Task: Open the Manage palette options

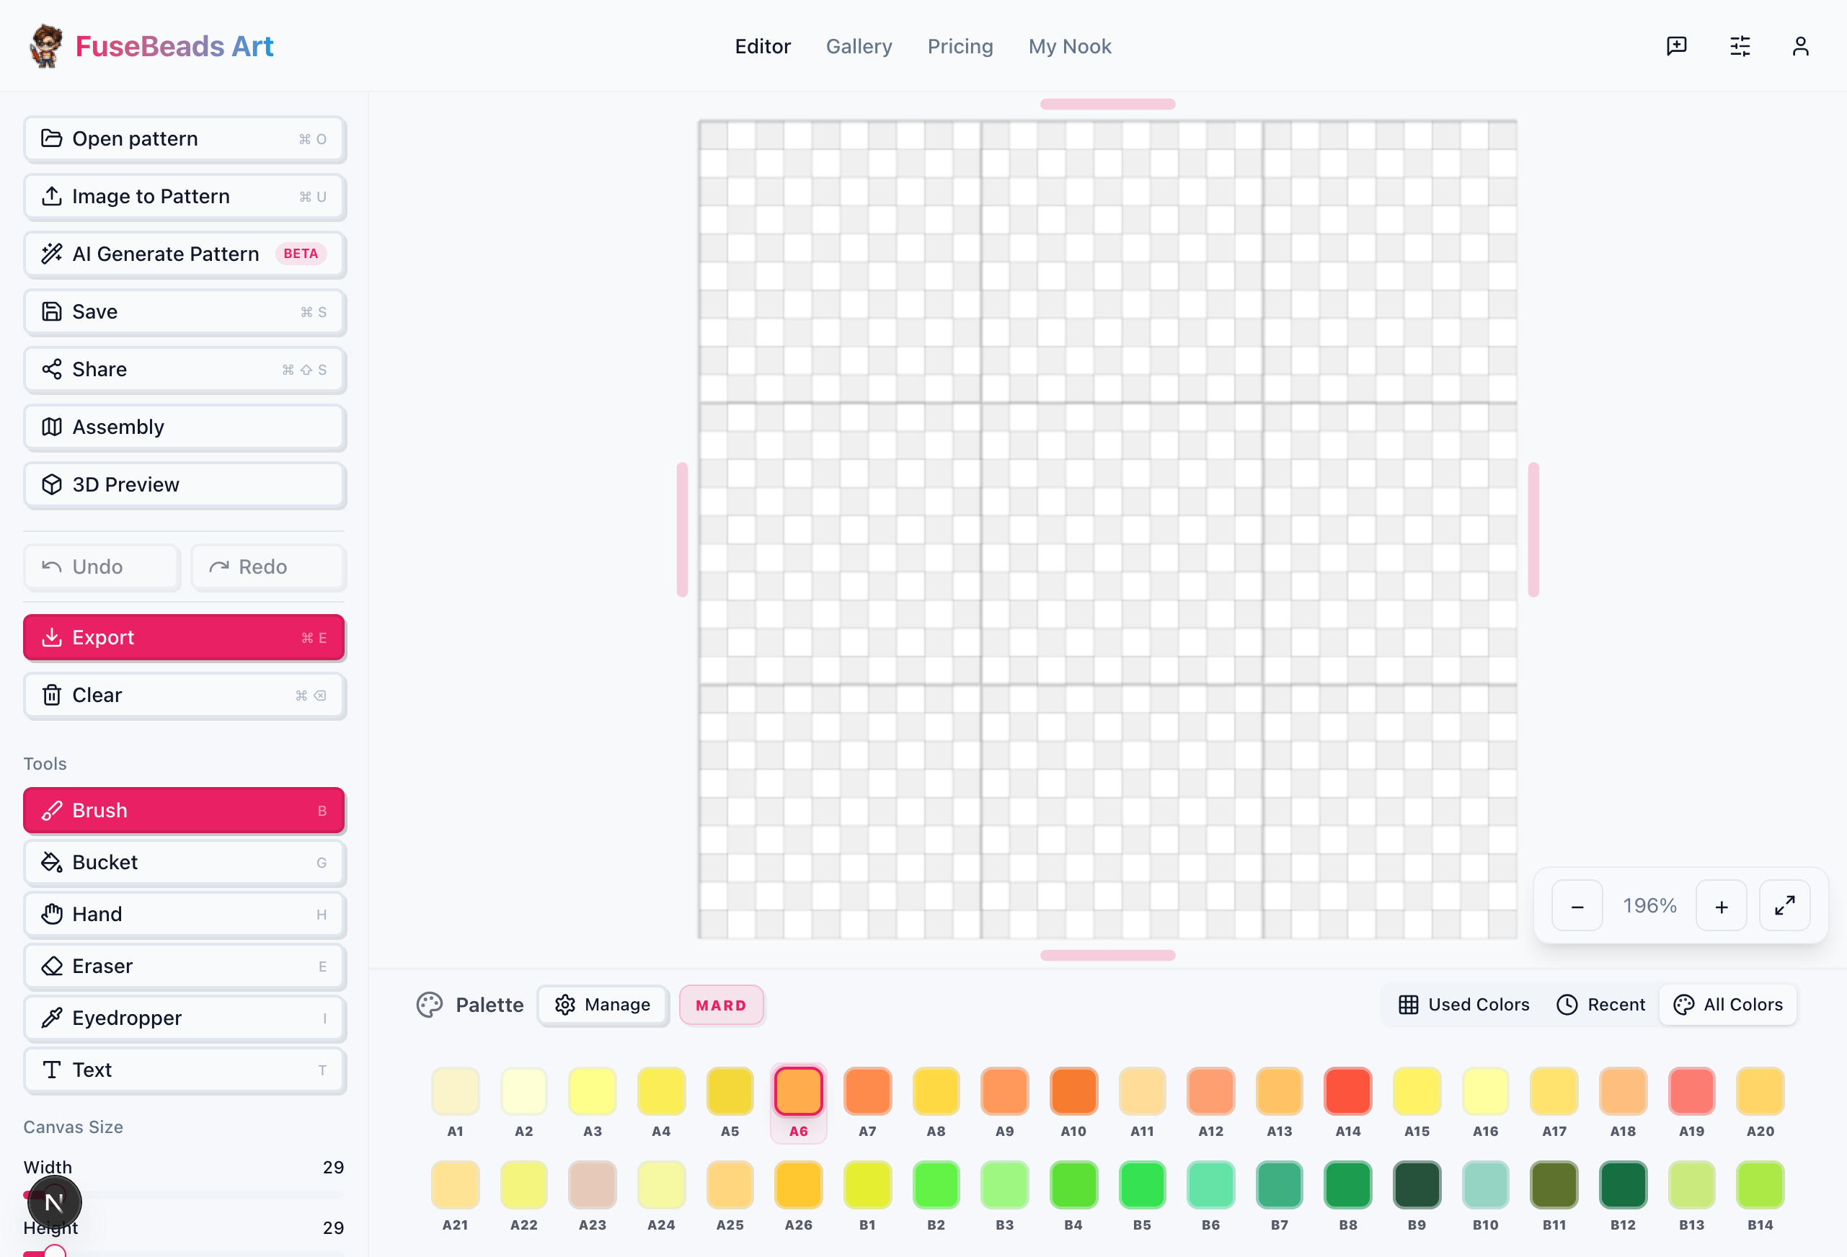Action: click(x=603, y=1005)
